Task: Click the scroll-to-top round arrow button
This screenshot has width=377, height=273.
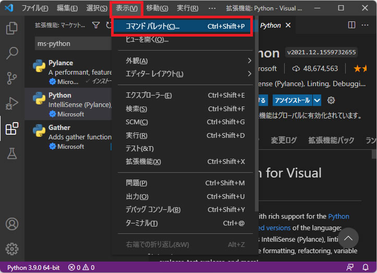Action: coord(348,239)
